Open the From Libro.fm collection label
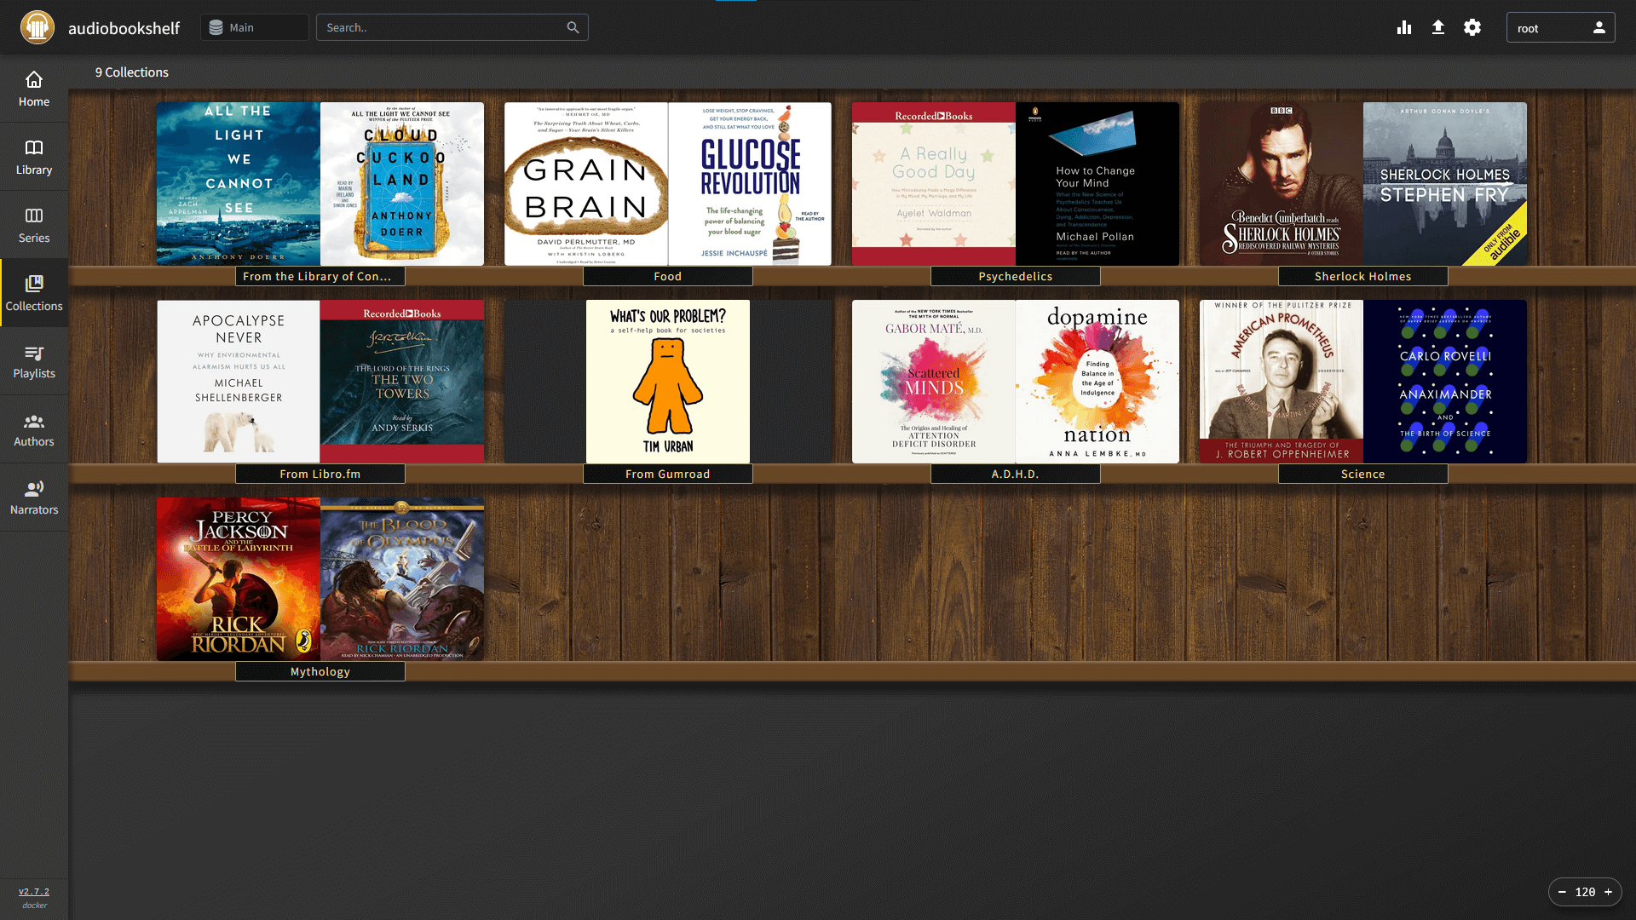Screen dimensions: 1636x920 pos(320,474)
